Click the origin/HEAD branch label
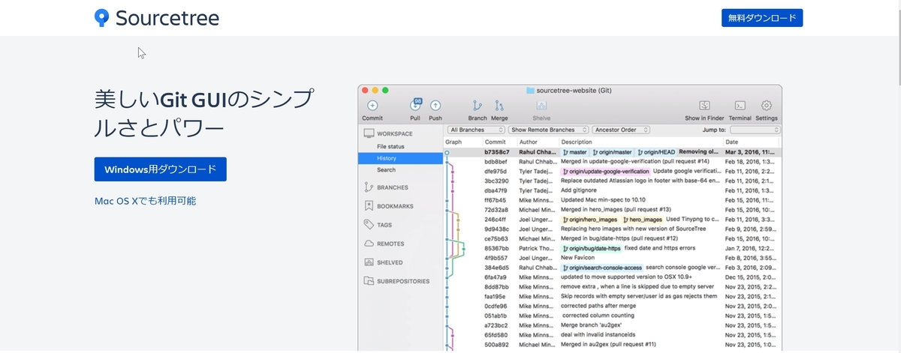The image size is (901, 353). [x=656, y=152]
